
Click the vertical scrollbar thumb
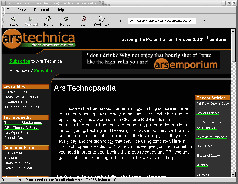[x=233, y=47]
